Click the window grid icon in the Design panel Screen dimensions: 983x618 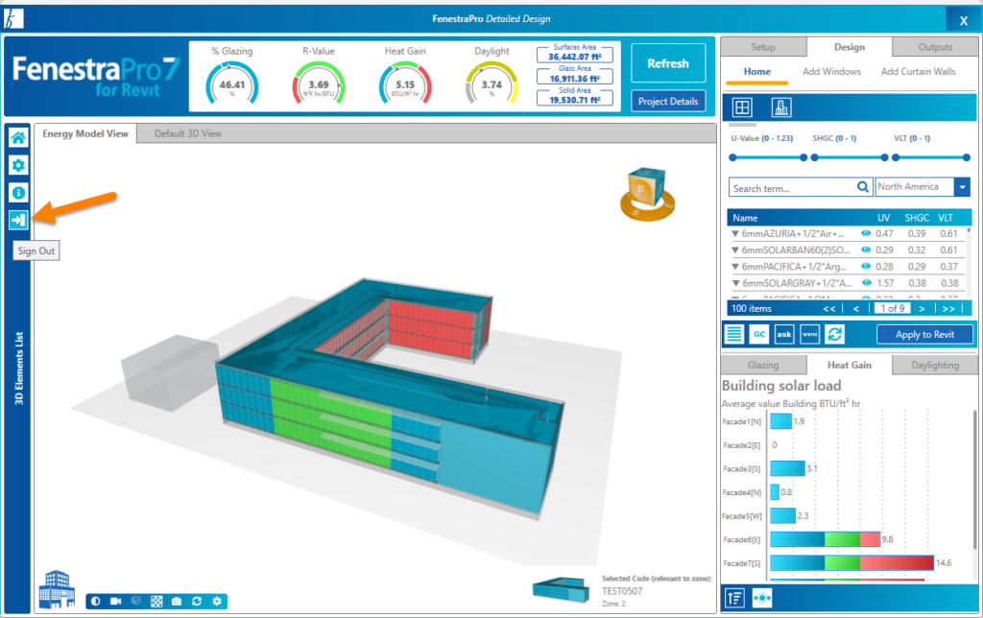click(x=742, y=107)
